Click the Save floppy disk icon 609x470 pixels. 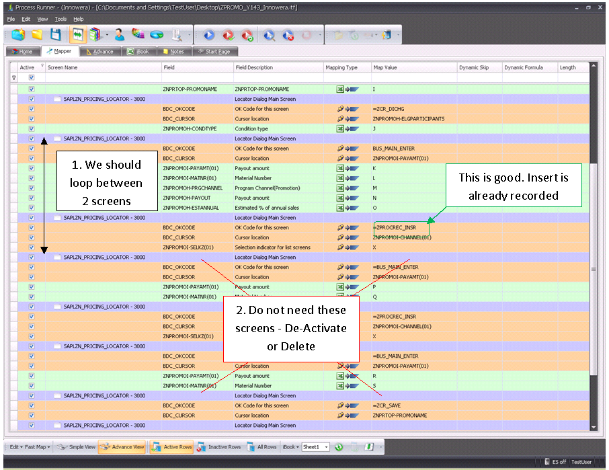tap(56, 34)
